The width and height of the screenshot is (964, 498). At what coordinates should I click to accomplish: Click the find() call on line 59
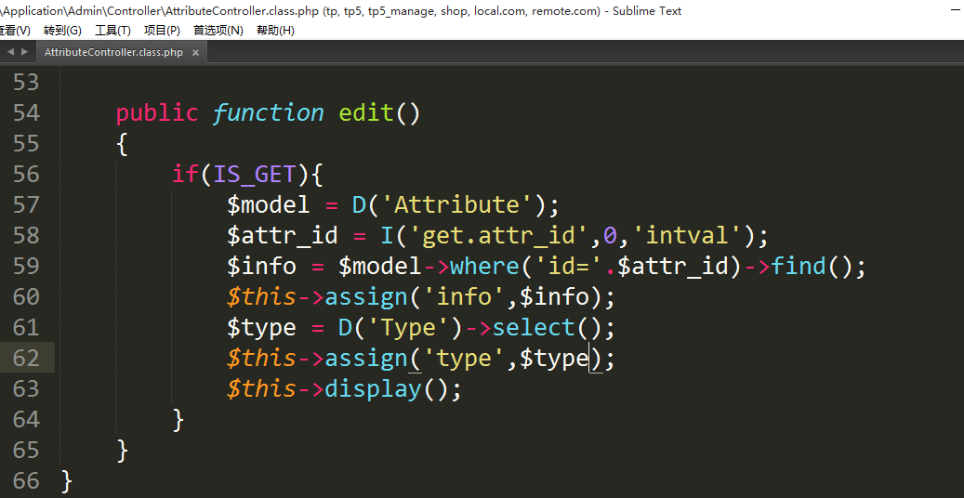point(798,267)
